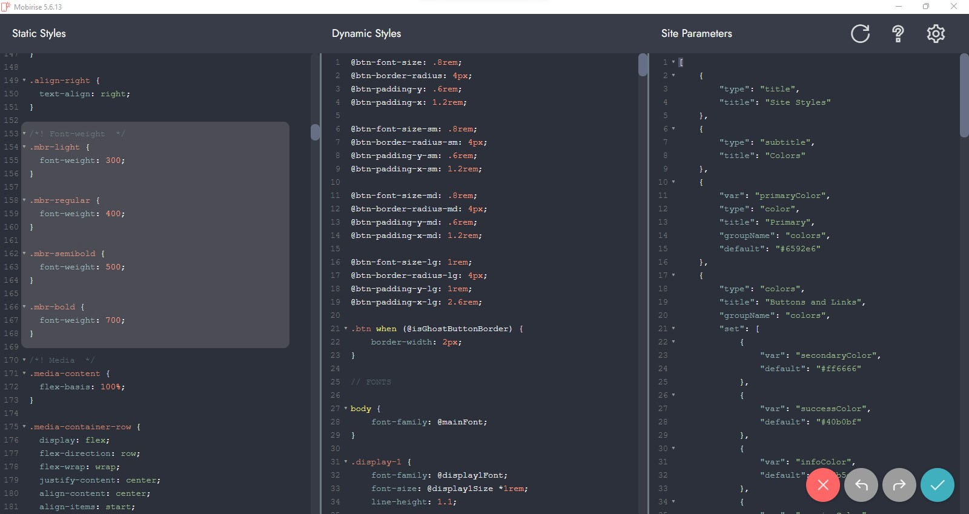Collapse the .mbr-light rule on line 154
Viewport: 969px width, 514px height.
point(24,147)
